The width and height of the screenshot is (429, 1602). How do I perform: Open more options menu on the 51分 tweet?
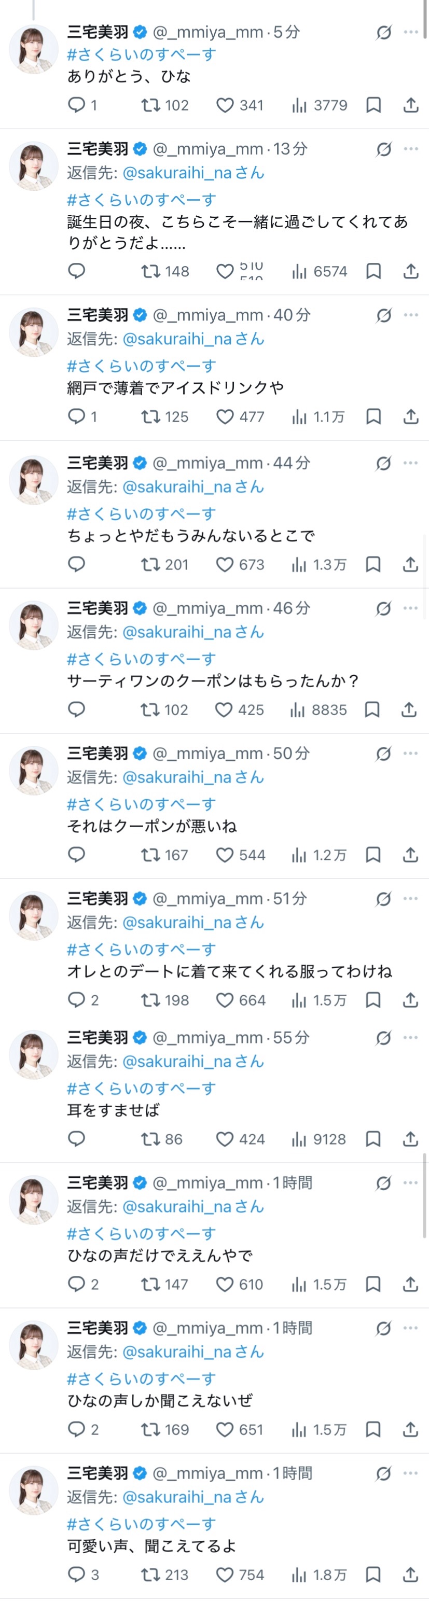(411, 899)
